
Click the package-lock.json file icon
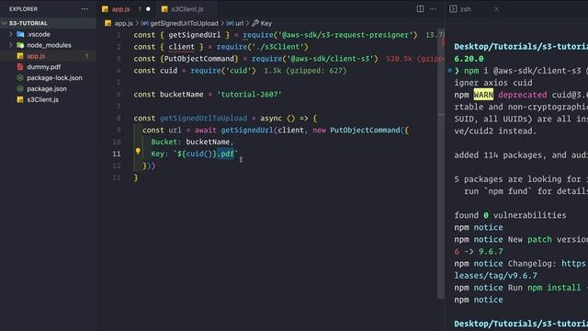coord(20,77)
